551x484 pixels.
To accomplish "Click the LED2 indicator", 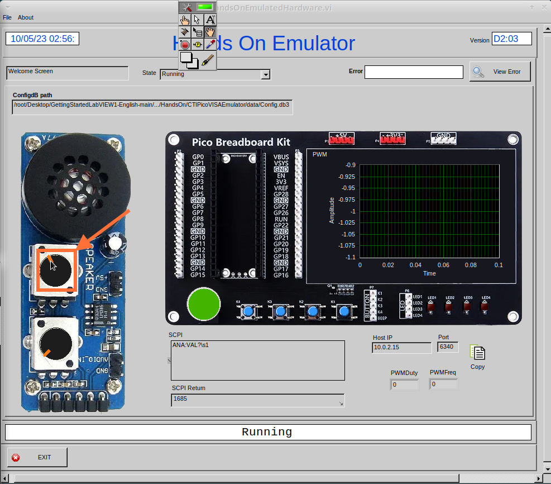I will [449, 307].
